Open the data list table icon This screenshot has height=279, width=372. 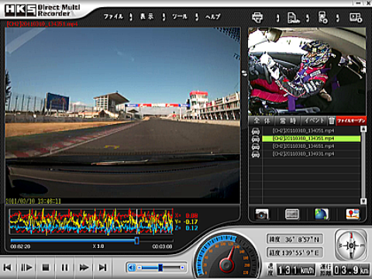[292, 214]
